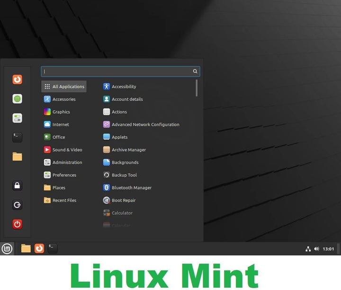Click the search magnifier icon

pos(195,71)
